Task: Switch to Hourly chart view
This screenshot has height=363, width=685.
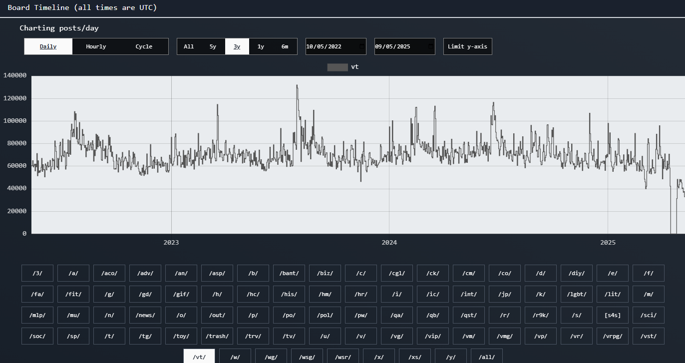Action: [x=96, y=46]
